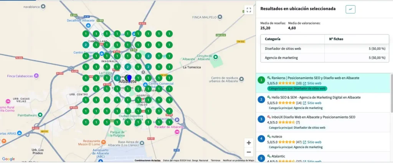The image size is (393, 164).
Task: Click the Categoría column header
Action: (x=272, y=39)
